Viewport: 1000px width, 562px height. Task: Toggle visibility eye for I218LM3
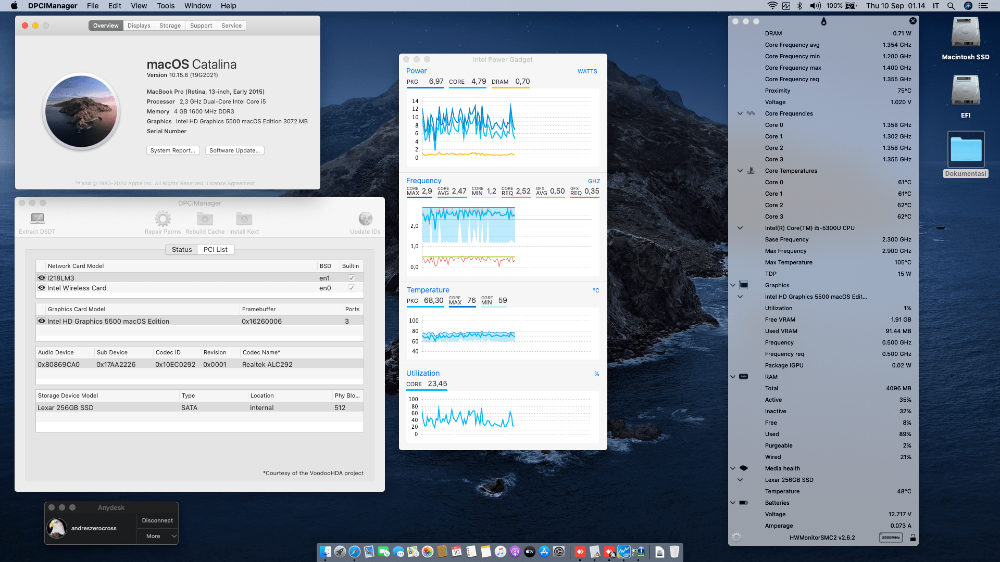(x=42, y=278)
